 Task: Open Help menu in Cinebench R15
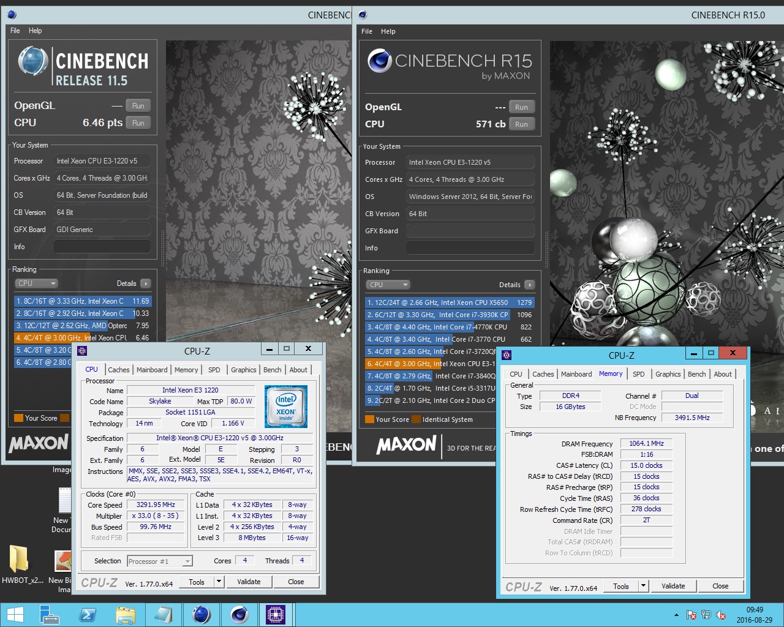388,31
